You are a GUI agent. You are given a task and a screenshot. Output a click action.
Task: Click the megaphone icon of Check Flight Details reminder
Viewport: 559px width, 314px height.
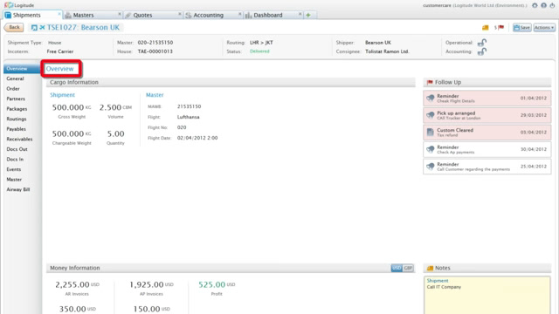431,98
